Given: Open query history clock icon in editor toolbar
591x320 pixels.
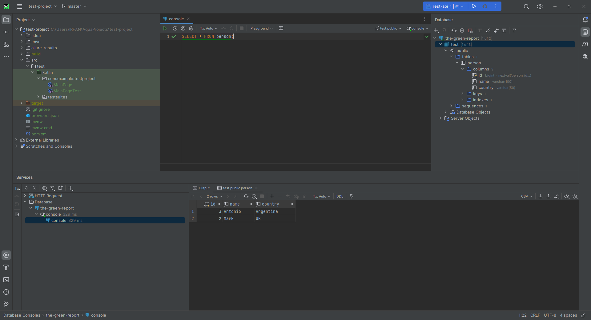Looking at the screenshot, I should [x=175, y=28].
